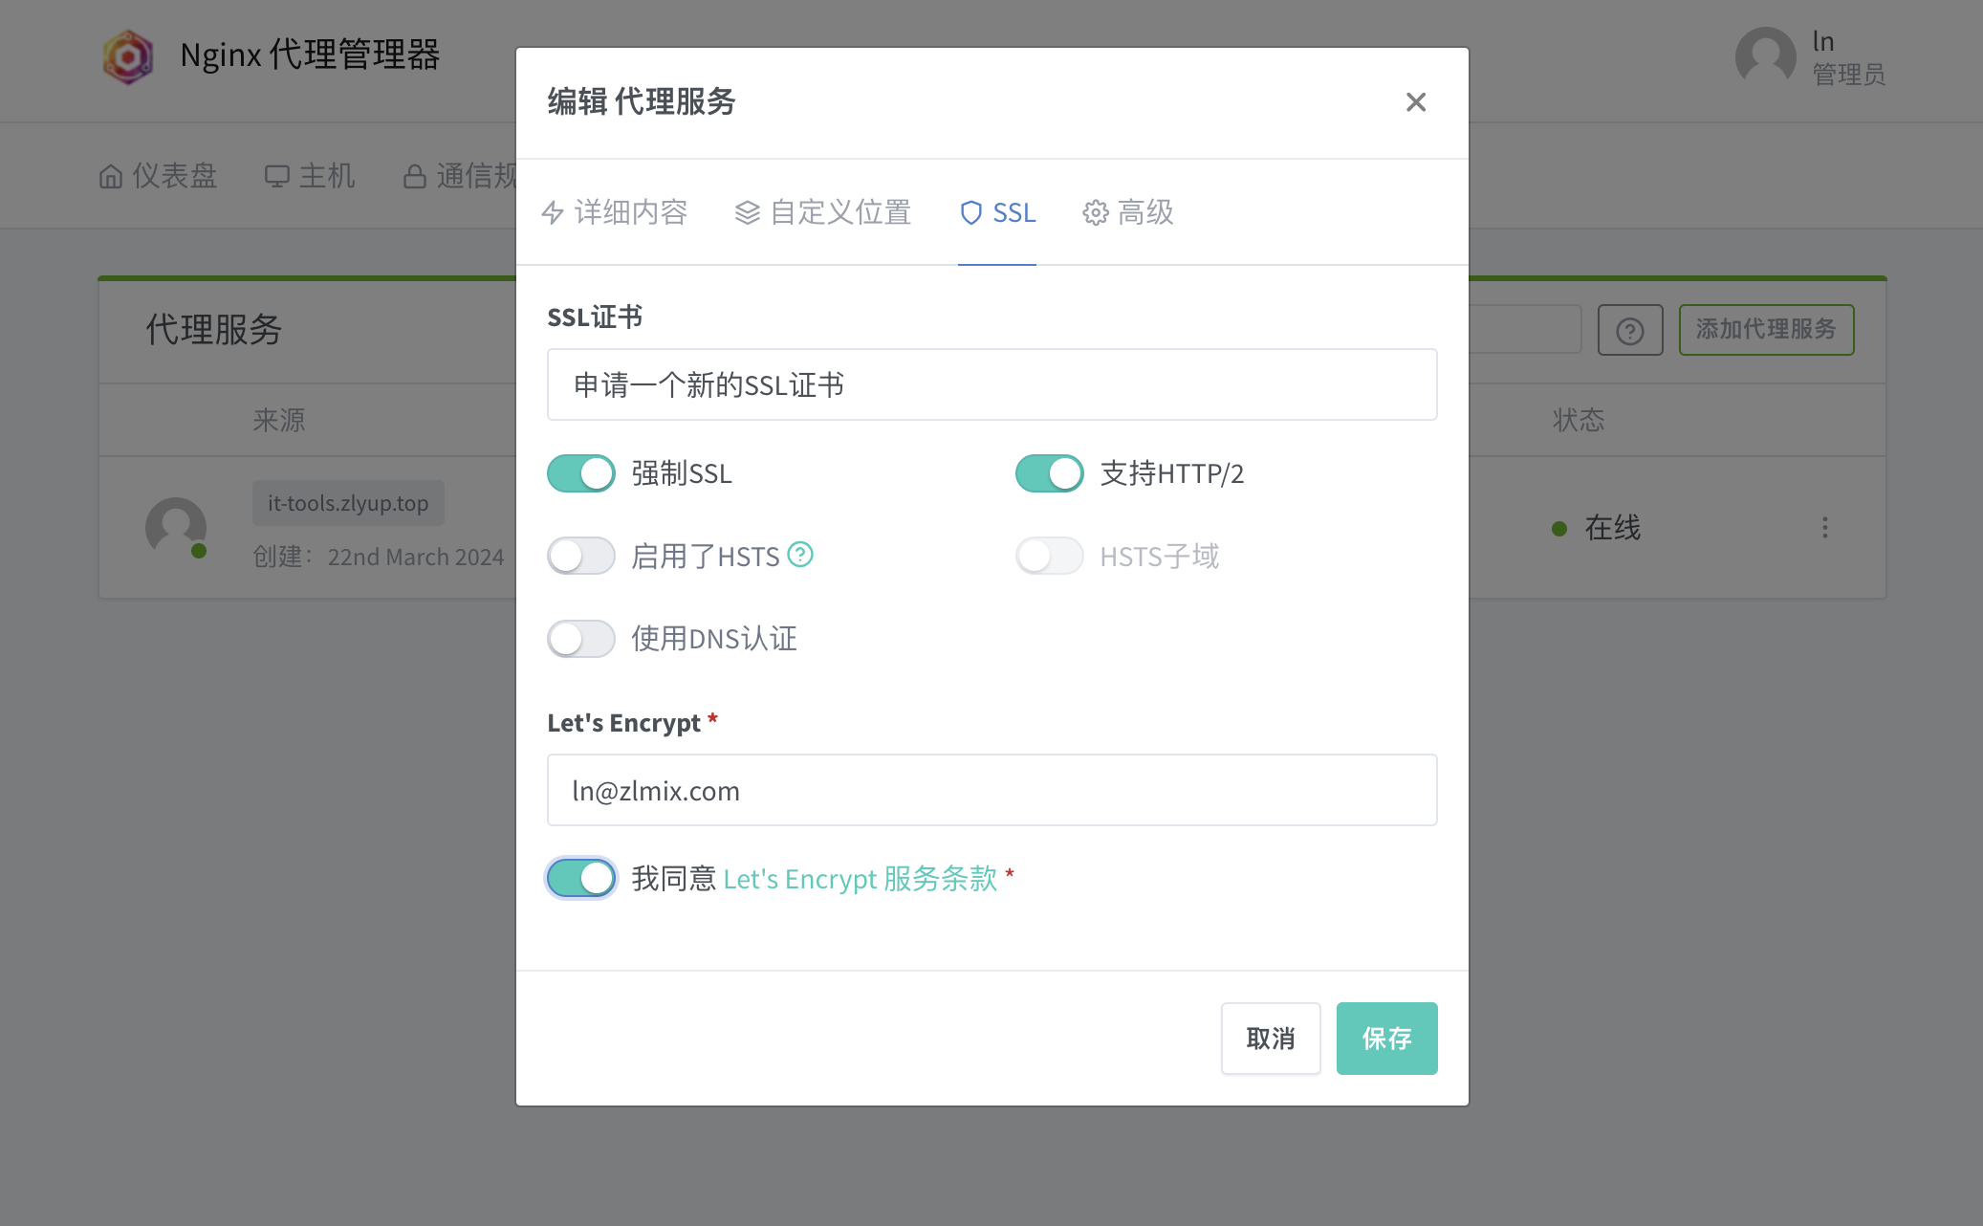1983x1226 pixels.
Task: Click the HSTS help question icon
Action: [800, 555]
